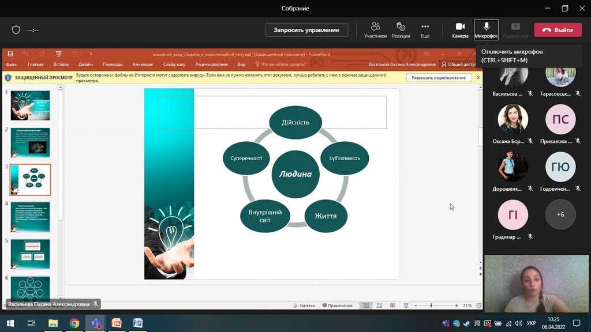Select slide 4 thumbnail in the panel
Image resolution: width=591 pixels, height=332 pixels.
pos(30,217)
